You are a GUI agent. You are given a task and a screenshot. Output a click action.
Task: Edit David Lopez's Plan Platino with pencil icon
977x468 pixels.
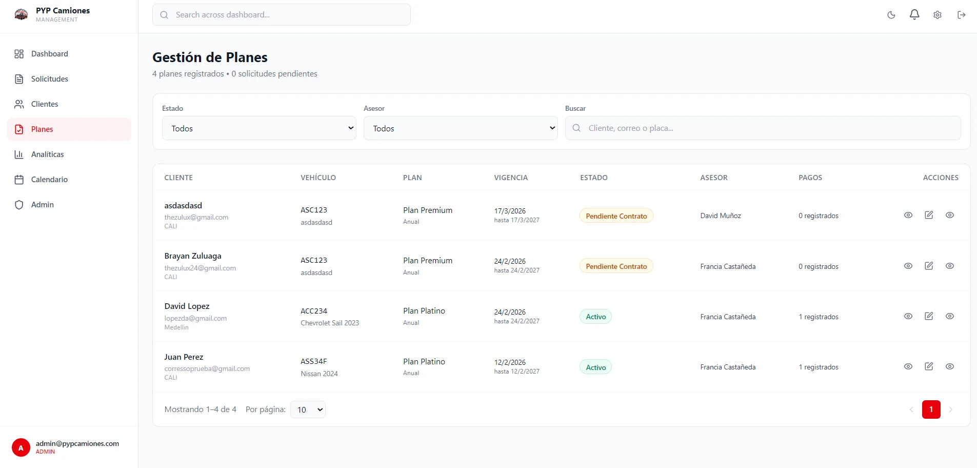point(929,316)
